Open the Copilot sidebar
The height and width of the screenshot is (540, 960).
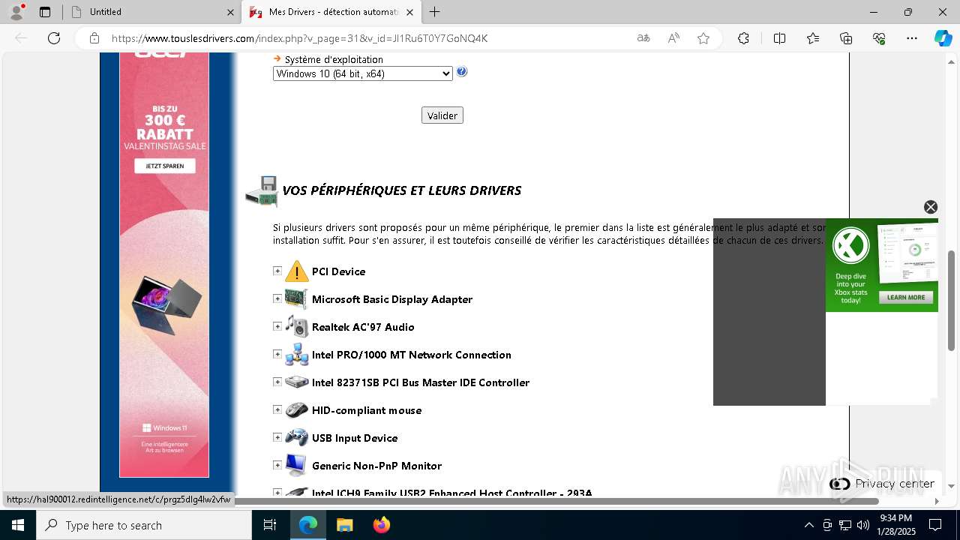pos(943,38)
